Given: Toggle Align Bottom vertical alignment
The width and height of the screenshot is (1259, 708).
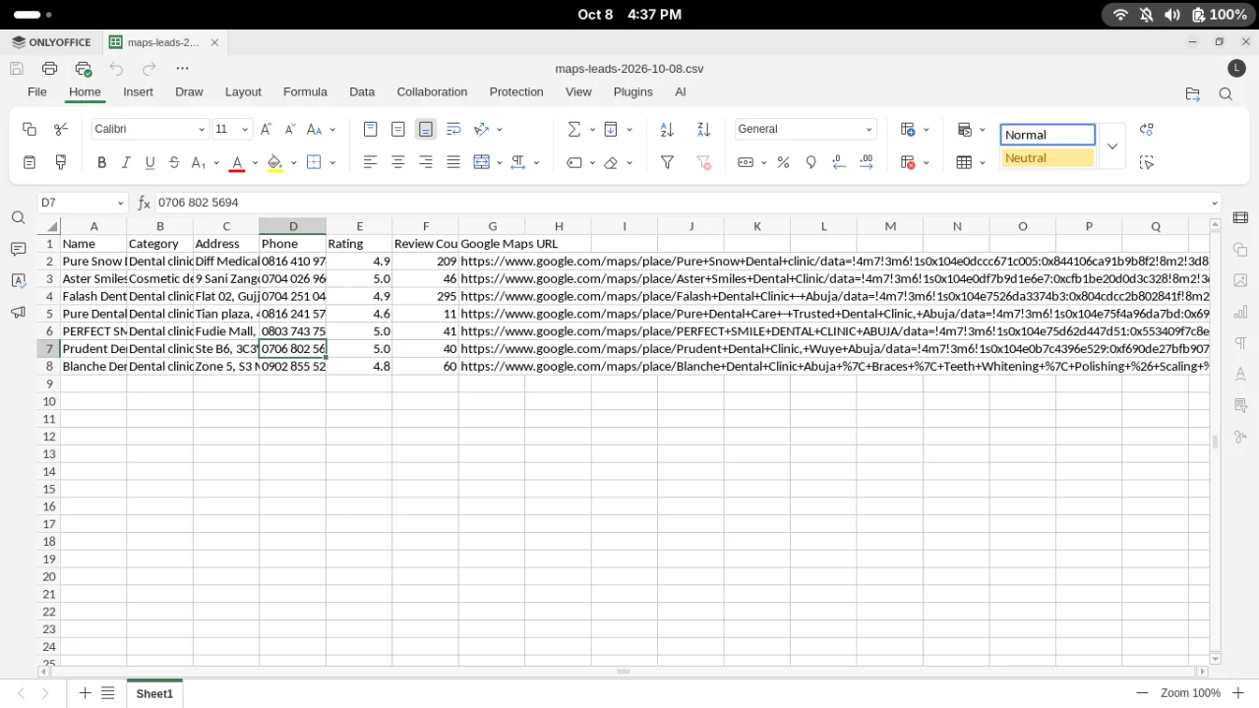Looking at the screenshot, I should [426, 129].
